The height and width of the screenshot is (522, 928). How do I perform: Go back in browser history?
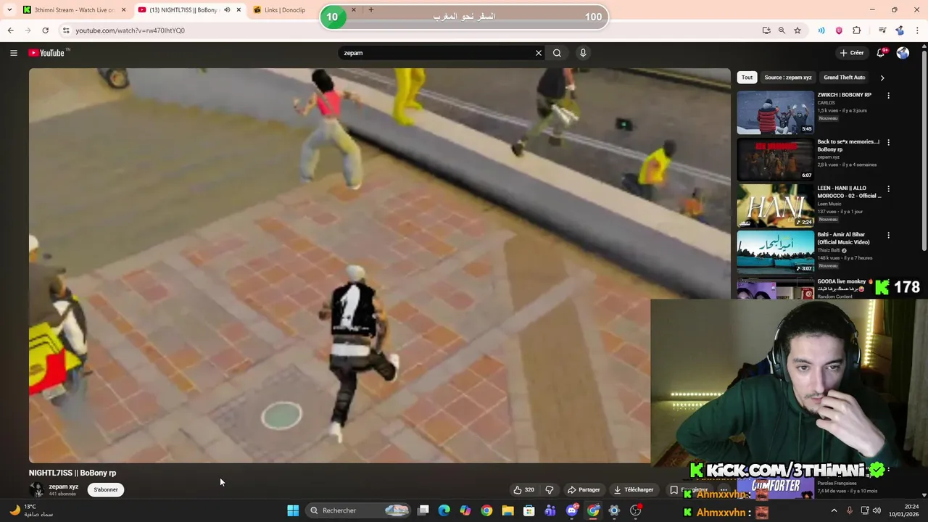10,30
